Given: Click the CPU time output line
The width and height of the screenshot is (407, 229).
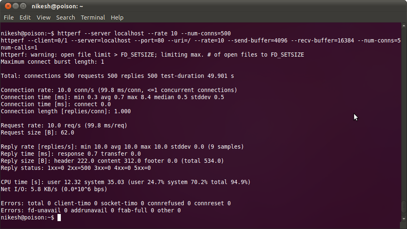Looking at the screenshot, I should (x=126, y=182).
